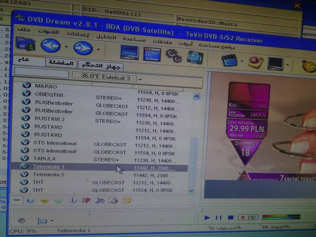Click the channel list scroll down arrow
Viewport: 316px width, 237px height.
[x=191, y=190]
